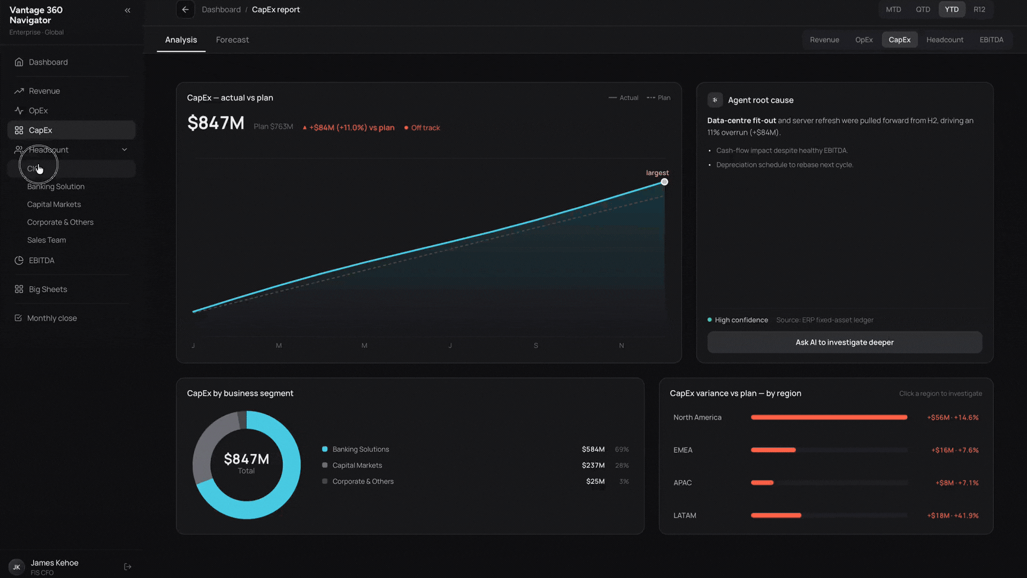Select the Revenue metric pill
1027x578 pixels.
click(x=824, y=40)
